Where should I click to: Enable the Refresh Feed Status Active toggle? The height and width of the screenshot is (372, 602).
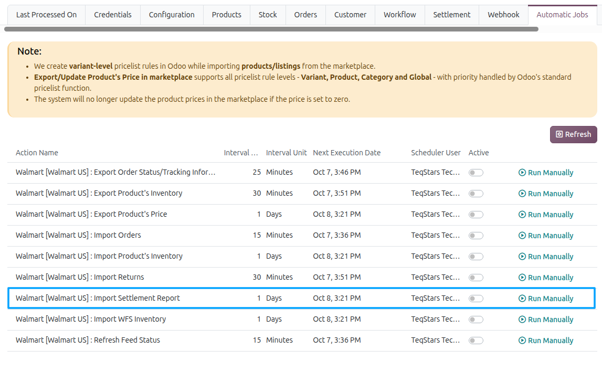pos(476,341)
